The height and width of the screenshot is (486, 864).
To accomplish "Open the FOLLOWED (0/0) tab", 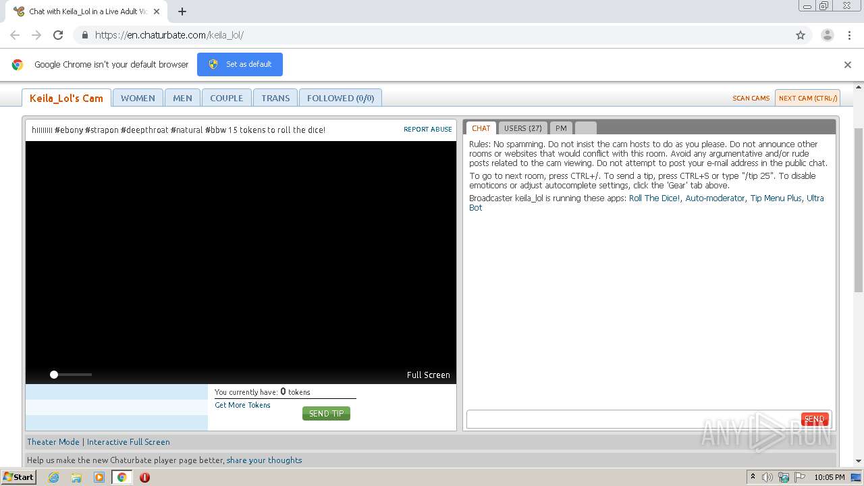I will pyautogui.click(x=340, y=98).
